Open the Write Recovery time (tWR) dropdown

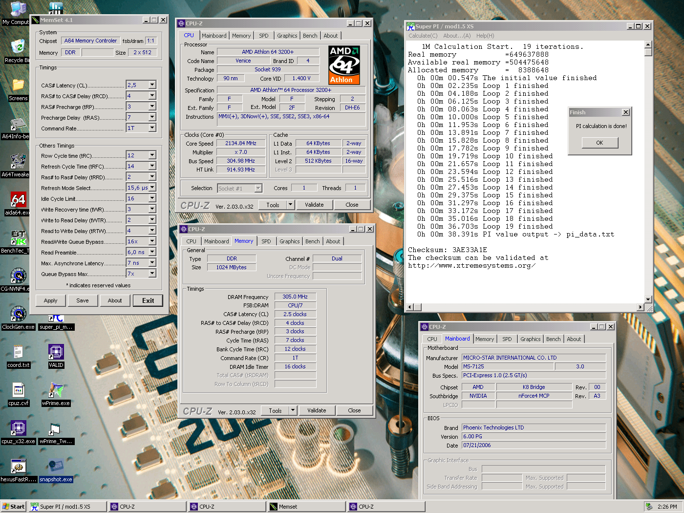[152, 209]
